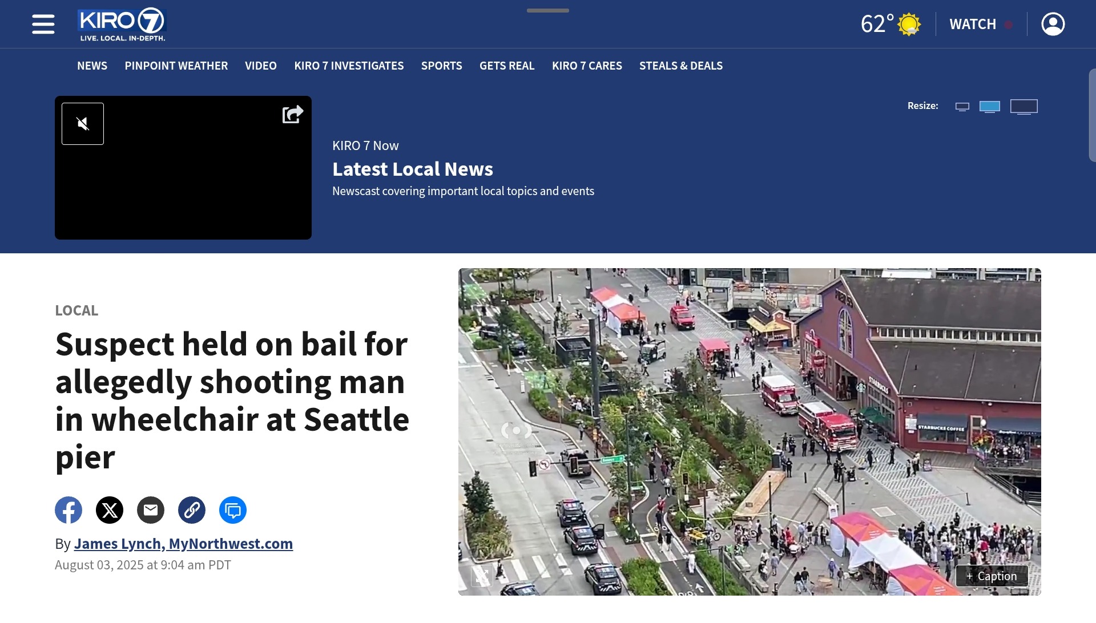This screenshot has width=1096, height=623.
Task: Open the hamburger navigation menu
Action: click(x=43, y=24)
